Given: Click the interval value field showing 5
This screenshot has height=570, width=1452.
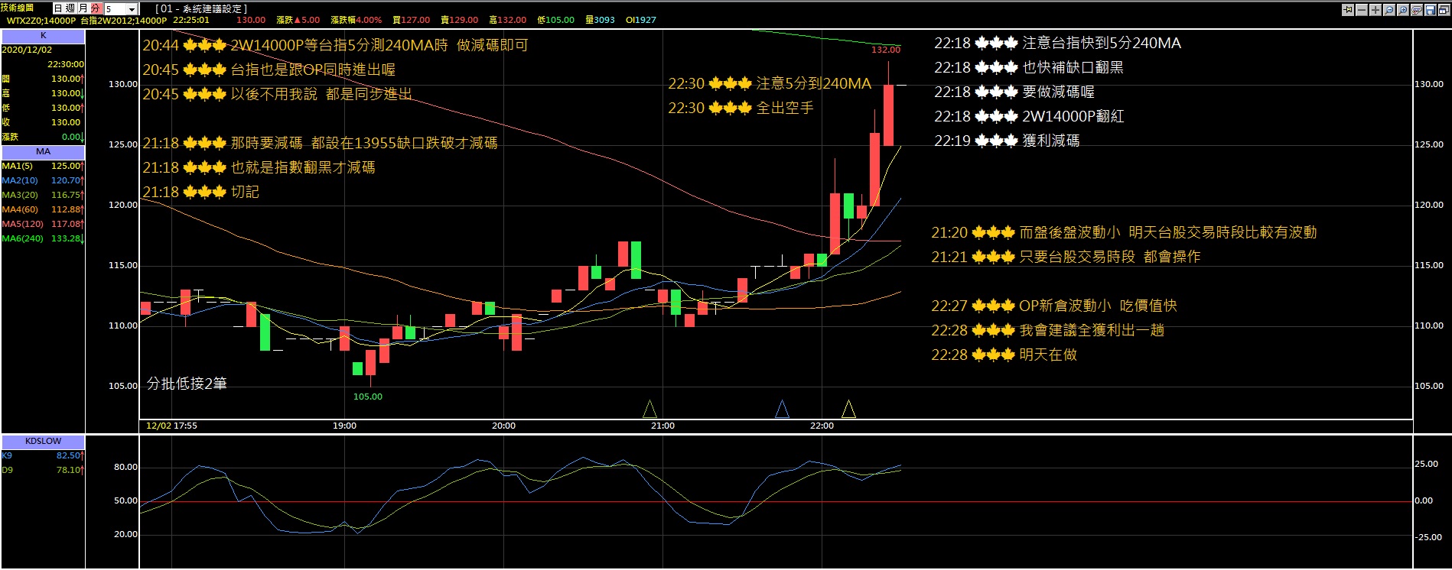Looking at the screenshot, I should coord(116,9).
